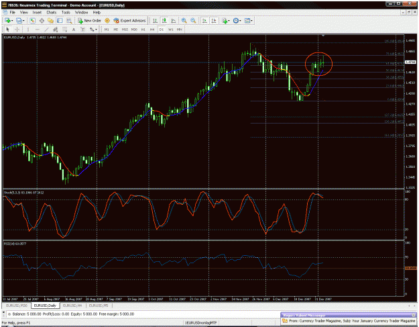Toggle chart Auto Scroll icon
Screen dimensions: 419x327
coord(204,21)
